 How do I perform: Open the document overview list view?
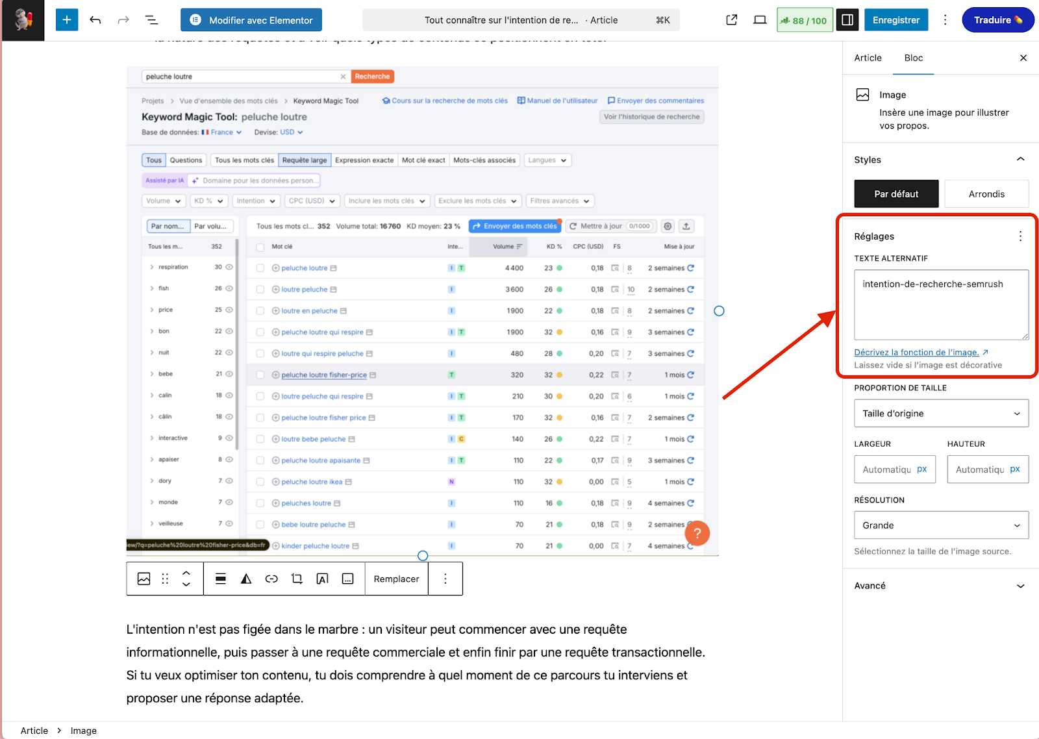pyautogui.click(x=151, y=20)
